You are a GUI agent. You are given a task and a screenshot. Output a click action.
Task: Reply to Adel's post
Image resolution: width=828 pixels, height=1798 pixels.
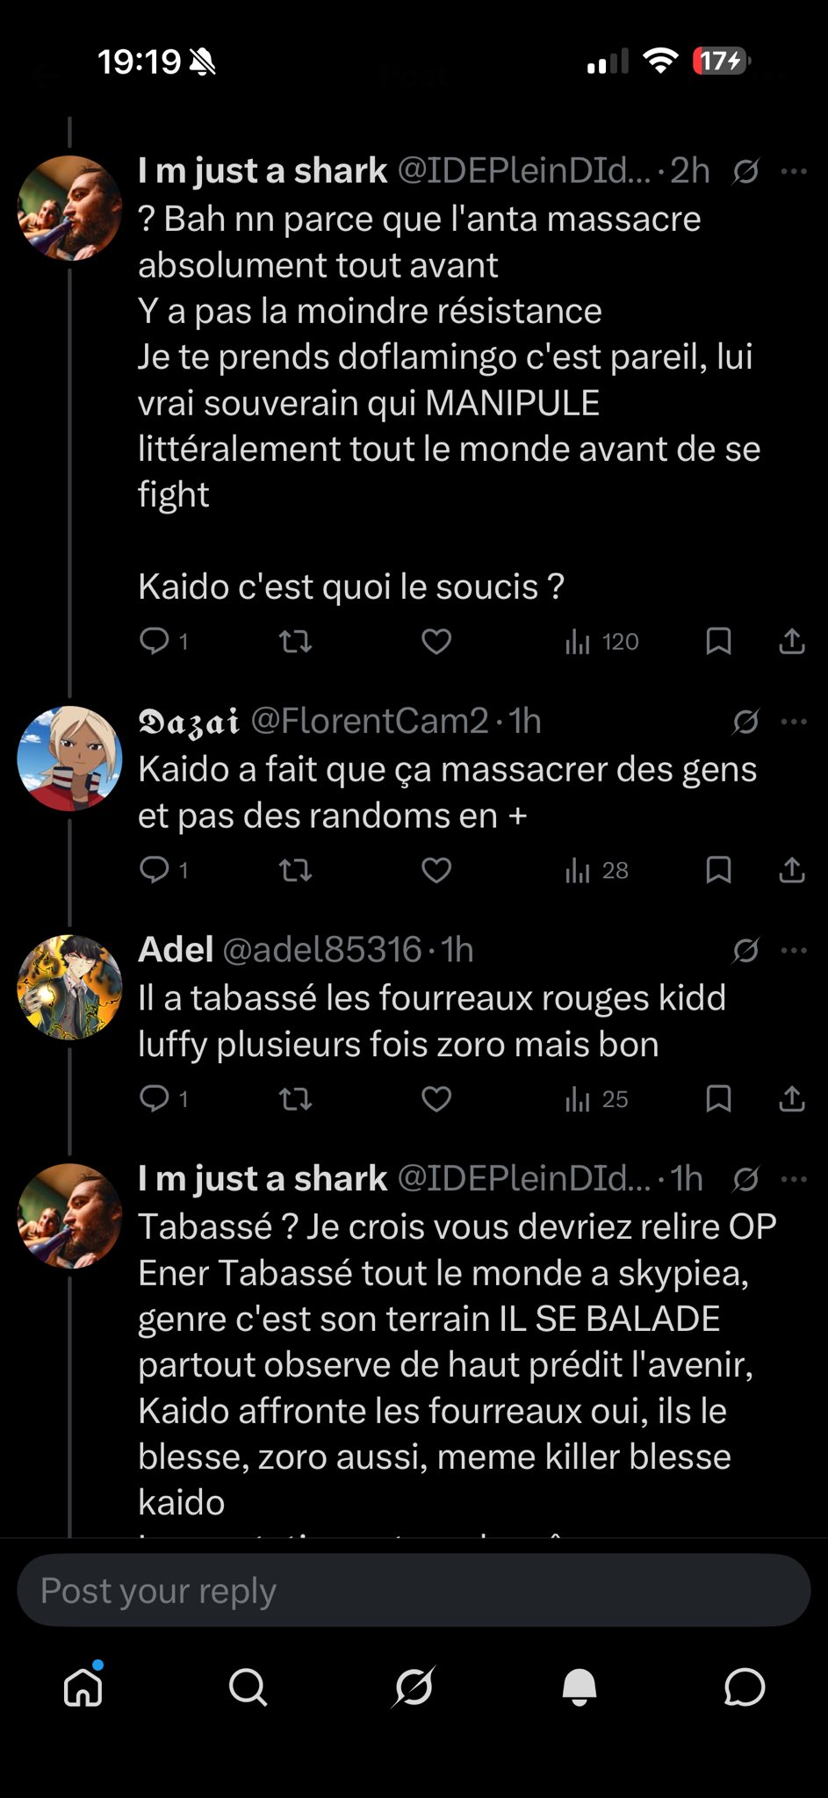[x=155, y=1098]
